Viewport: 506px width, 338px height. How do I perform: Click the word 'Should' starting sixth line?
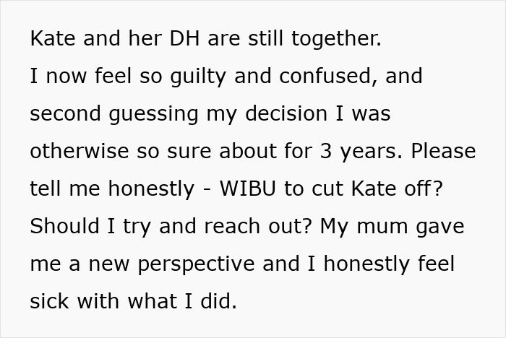click(64, 225)
